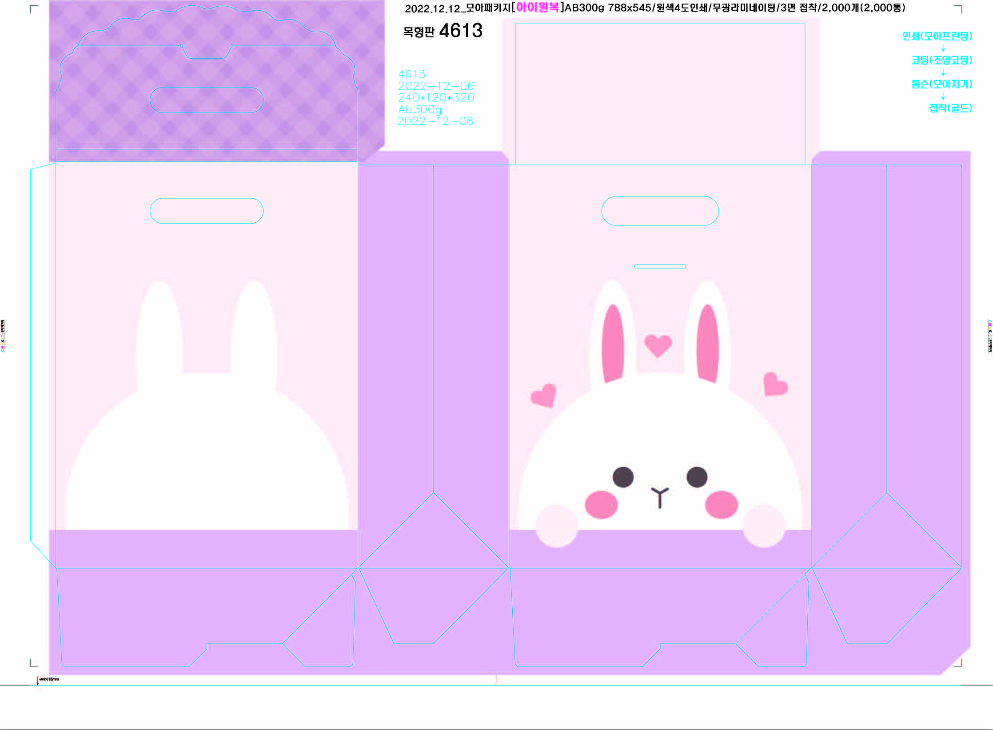Select handle cutout on plaid flap
993x730 pixels.
pyautogui.click(x=207, y=100)
